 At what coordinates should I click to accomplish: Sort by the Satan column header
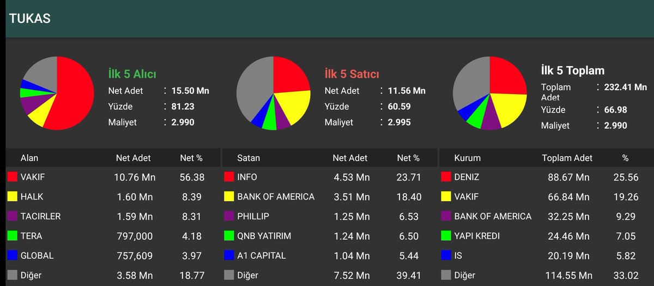tap(249, 158)
